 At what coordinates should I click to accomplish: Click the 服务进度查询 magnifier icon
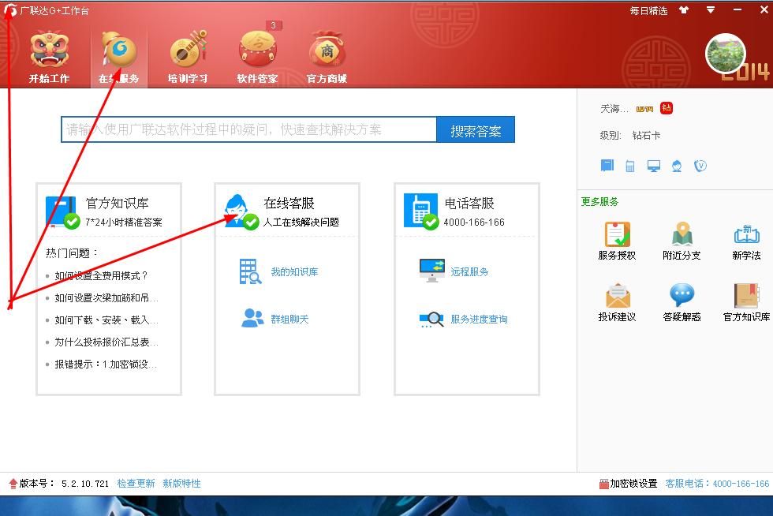tap(432, 320)
